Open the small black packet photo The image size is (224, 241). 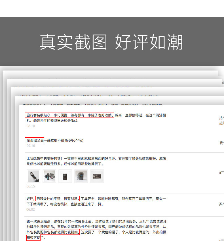click(x=65, y=176)
